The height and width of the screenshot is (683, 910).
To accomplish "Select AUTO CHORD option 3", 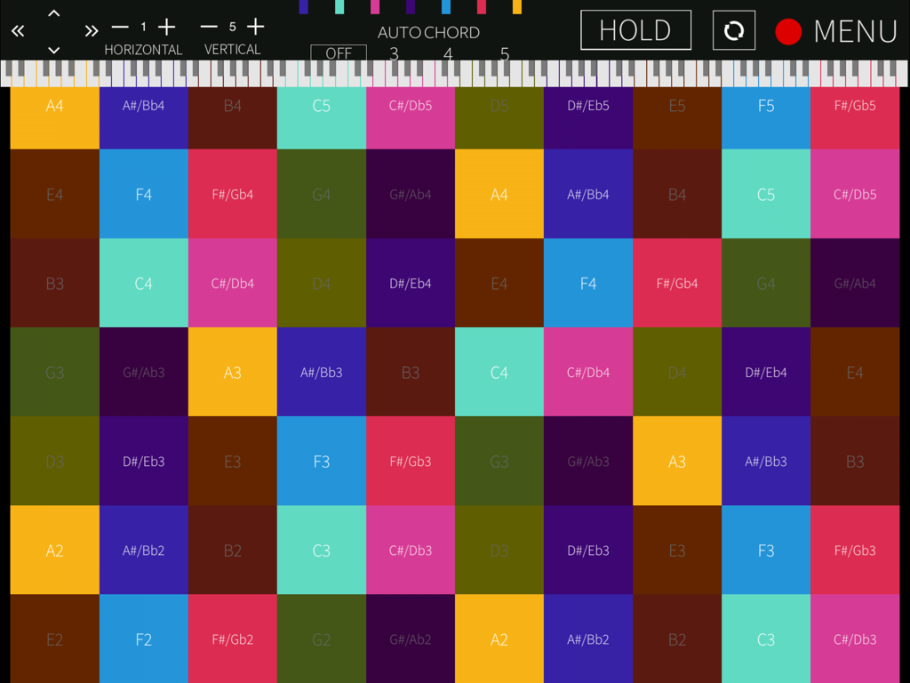I will click(x=394, y=54).
